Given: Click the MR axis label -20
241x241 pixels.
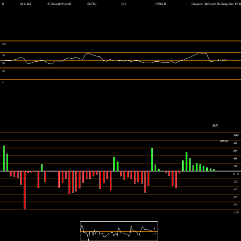Looking at the screenshot, I should [235, 182].
